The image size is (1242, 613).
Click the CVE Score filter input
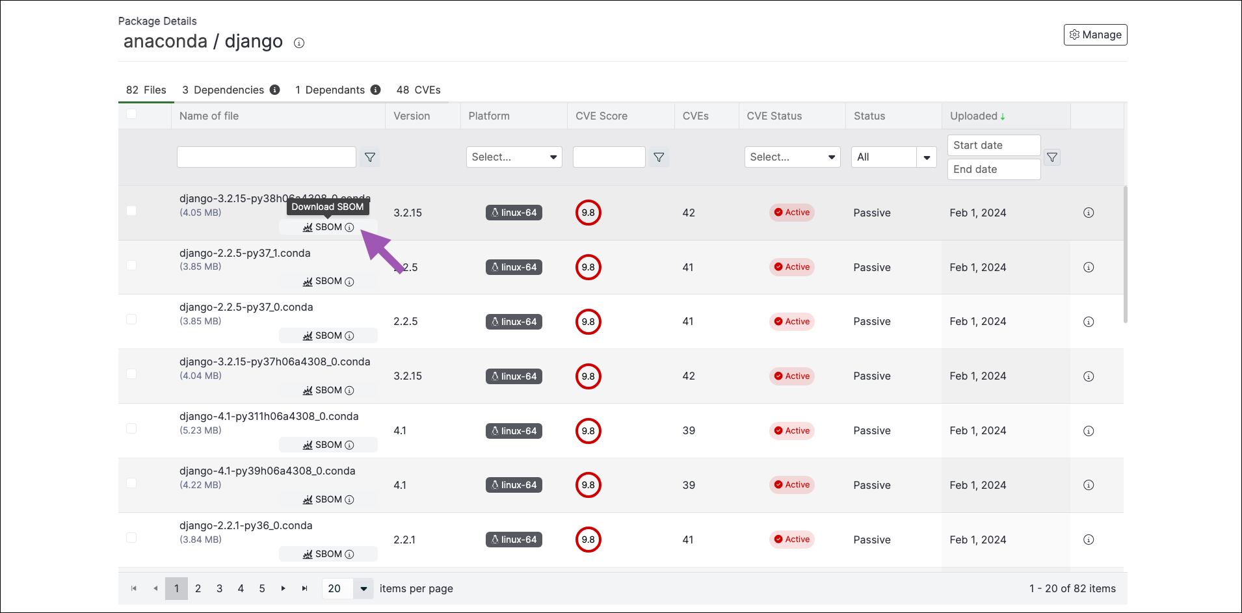pos(609,157)
